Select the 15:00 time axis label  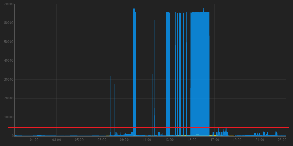coord(192,140)
